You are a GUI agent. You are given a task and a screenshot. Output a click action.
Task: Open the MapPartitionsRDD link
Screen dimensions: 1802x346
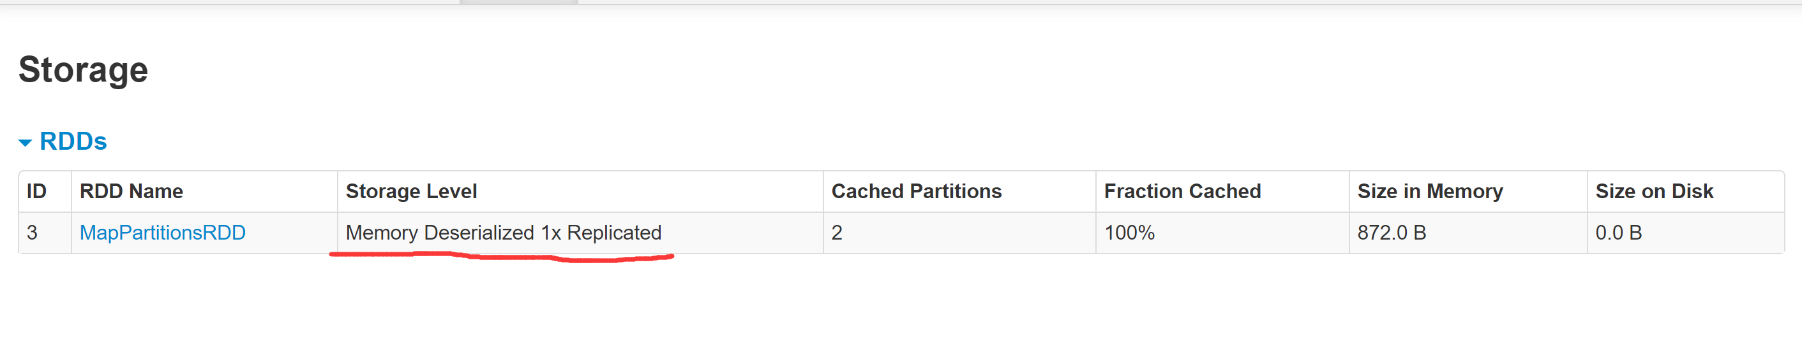[162, 233]
